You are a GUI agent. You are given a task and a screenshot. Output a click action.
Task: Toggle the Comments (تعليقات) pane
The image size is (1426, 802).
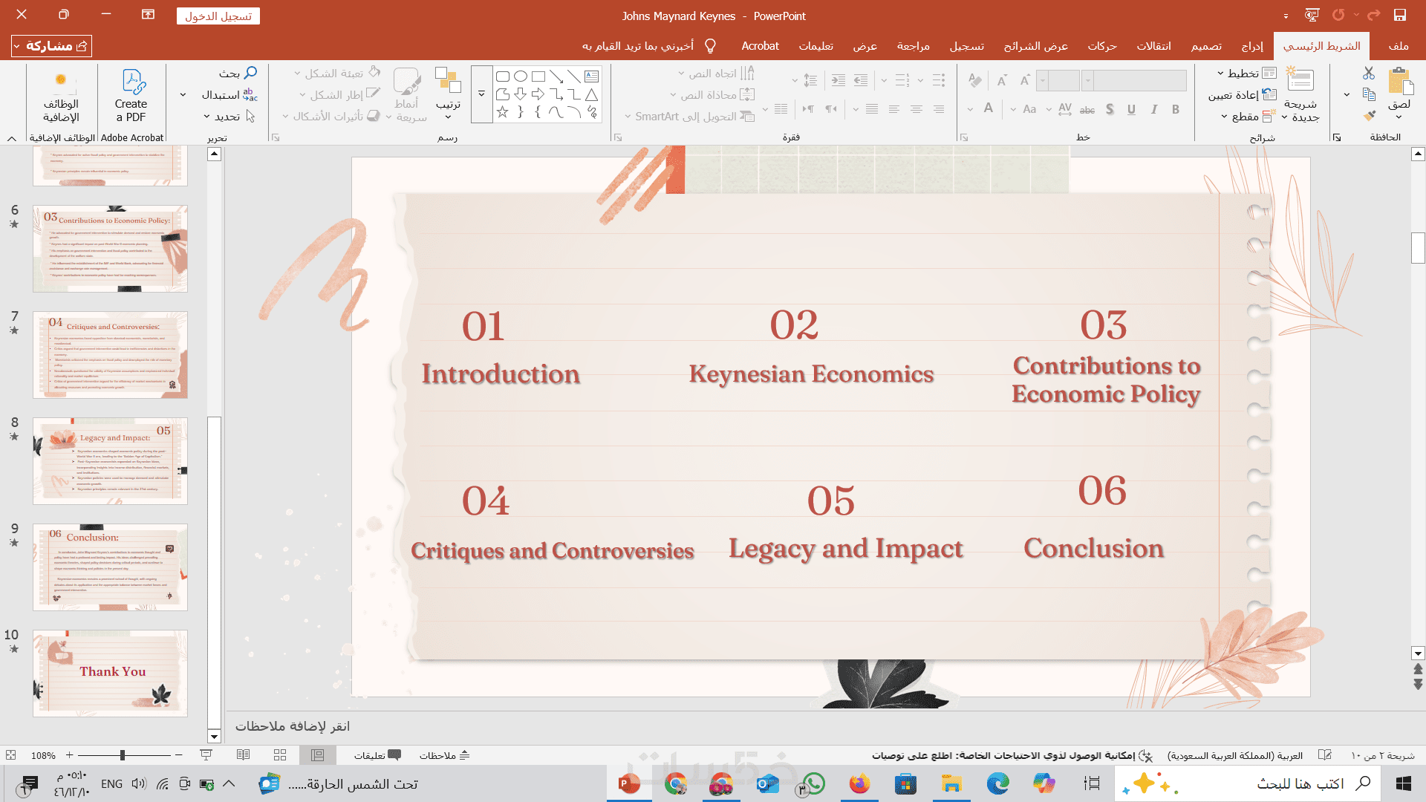[377, 755]
